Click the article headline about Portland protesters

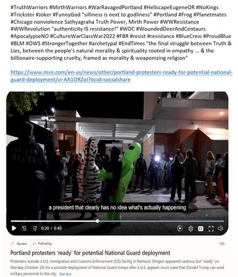point(90,253)
